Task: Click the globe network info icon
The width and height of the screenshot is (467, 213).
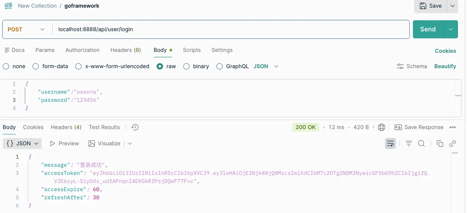Action: pyautogui.click(x=382, y=127)
